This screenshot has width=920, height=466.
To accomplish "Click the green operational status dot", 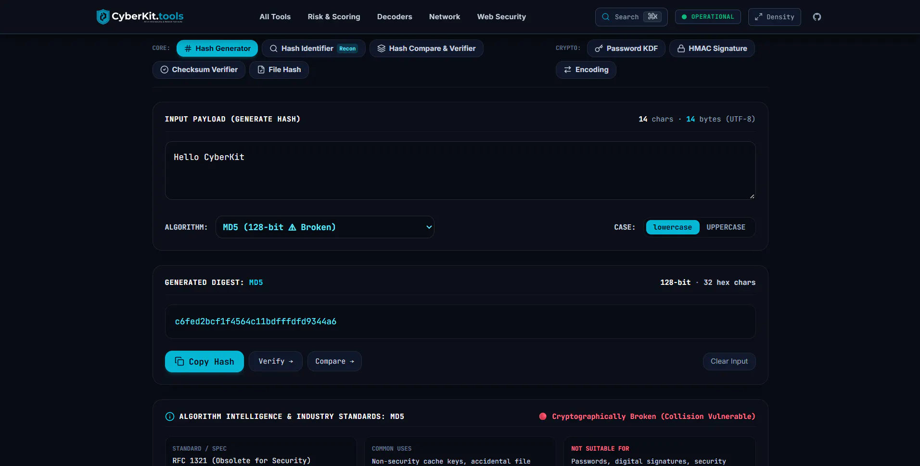I will (x=684, y=17).
